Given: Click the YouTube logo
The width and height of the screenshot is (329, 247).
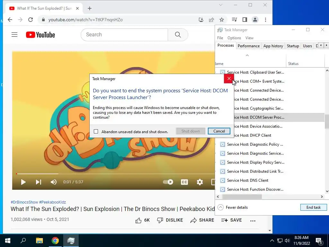Looking at the screenshot, I should coord(40,35).
